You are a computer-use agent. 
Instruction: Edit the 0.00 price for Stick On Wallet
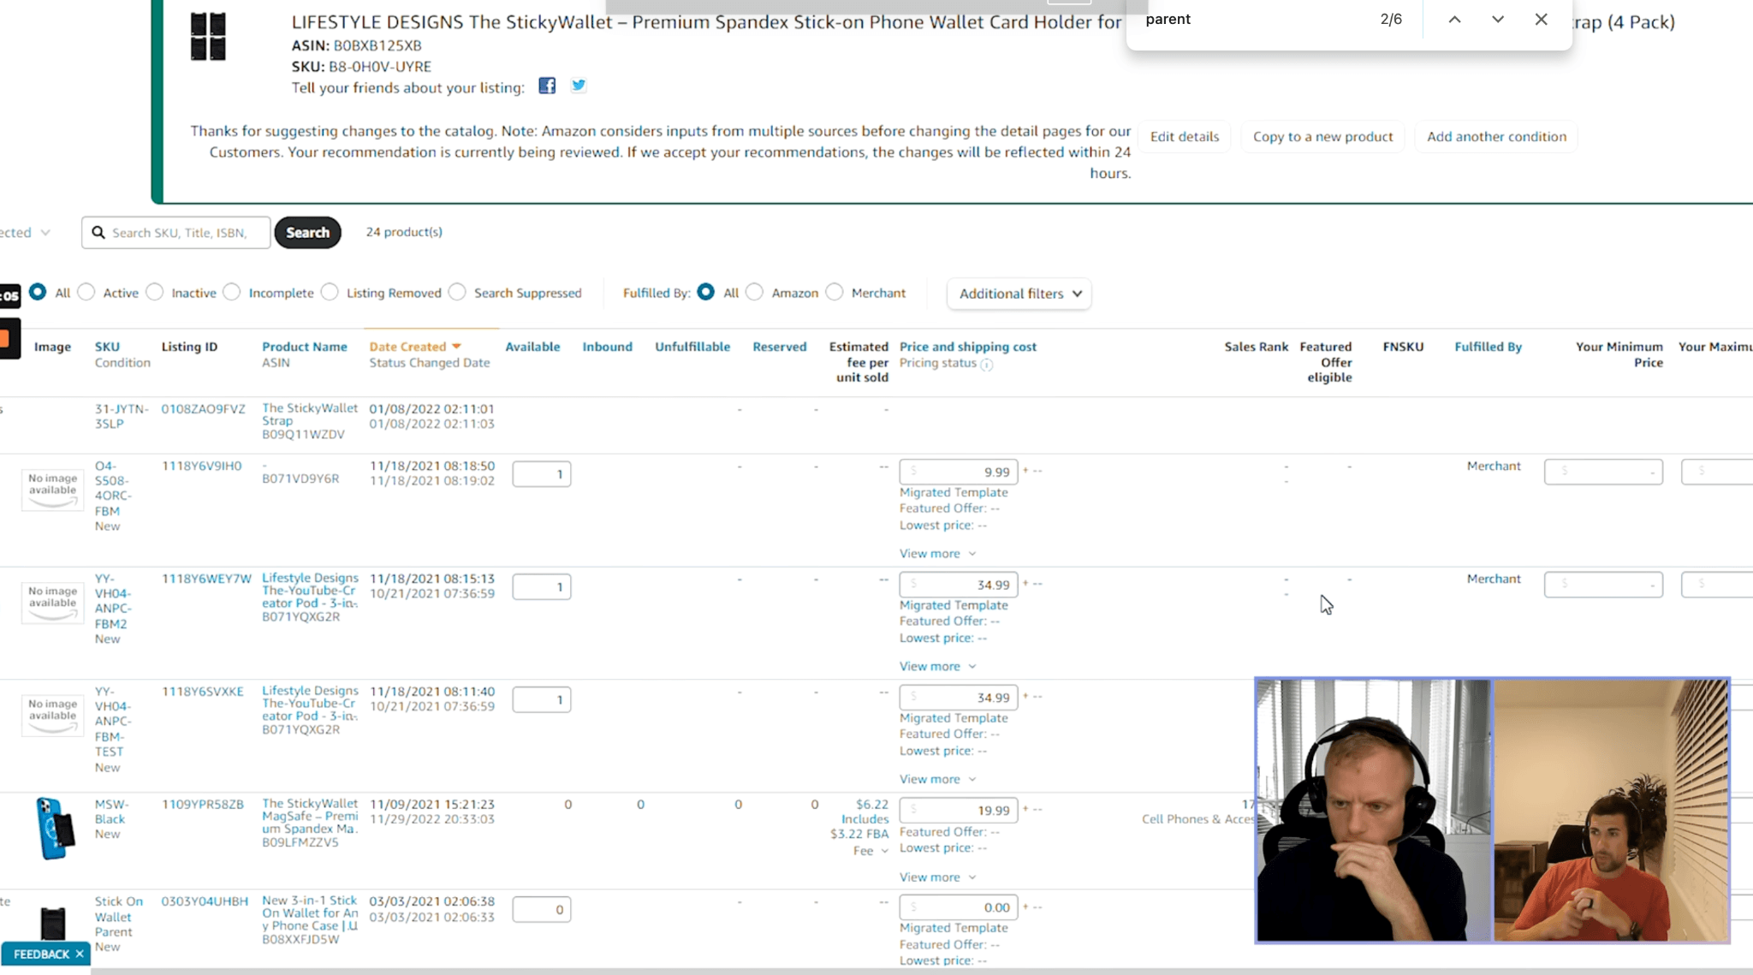tap(959, 907)
